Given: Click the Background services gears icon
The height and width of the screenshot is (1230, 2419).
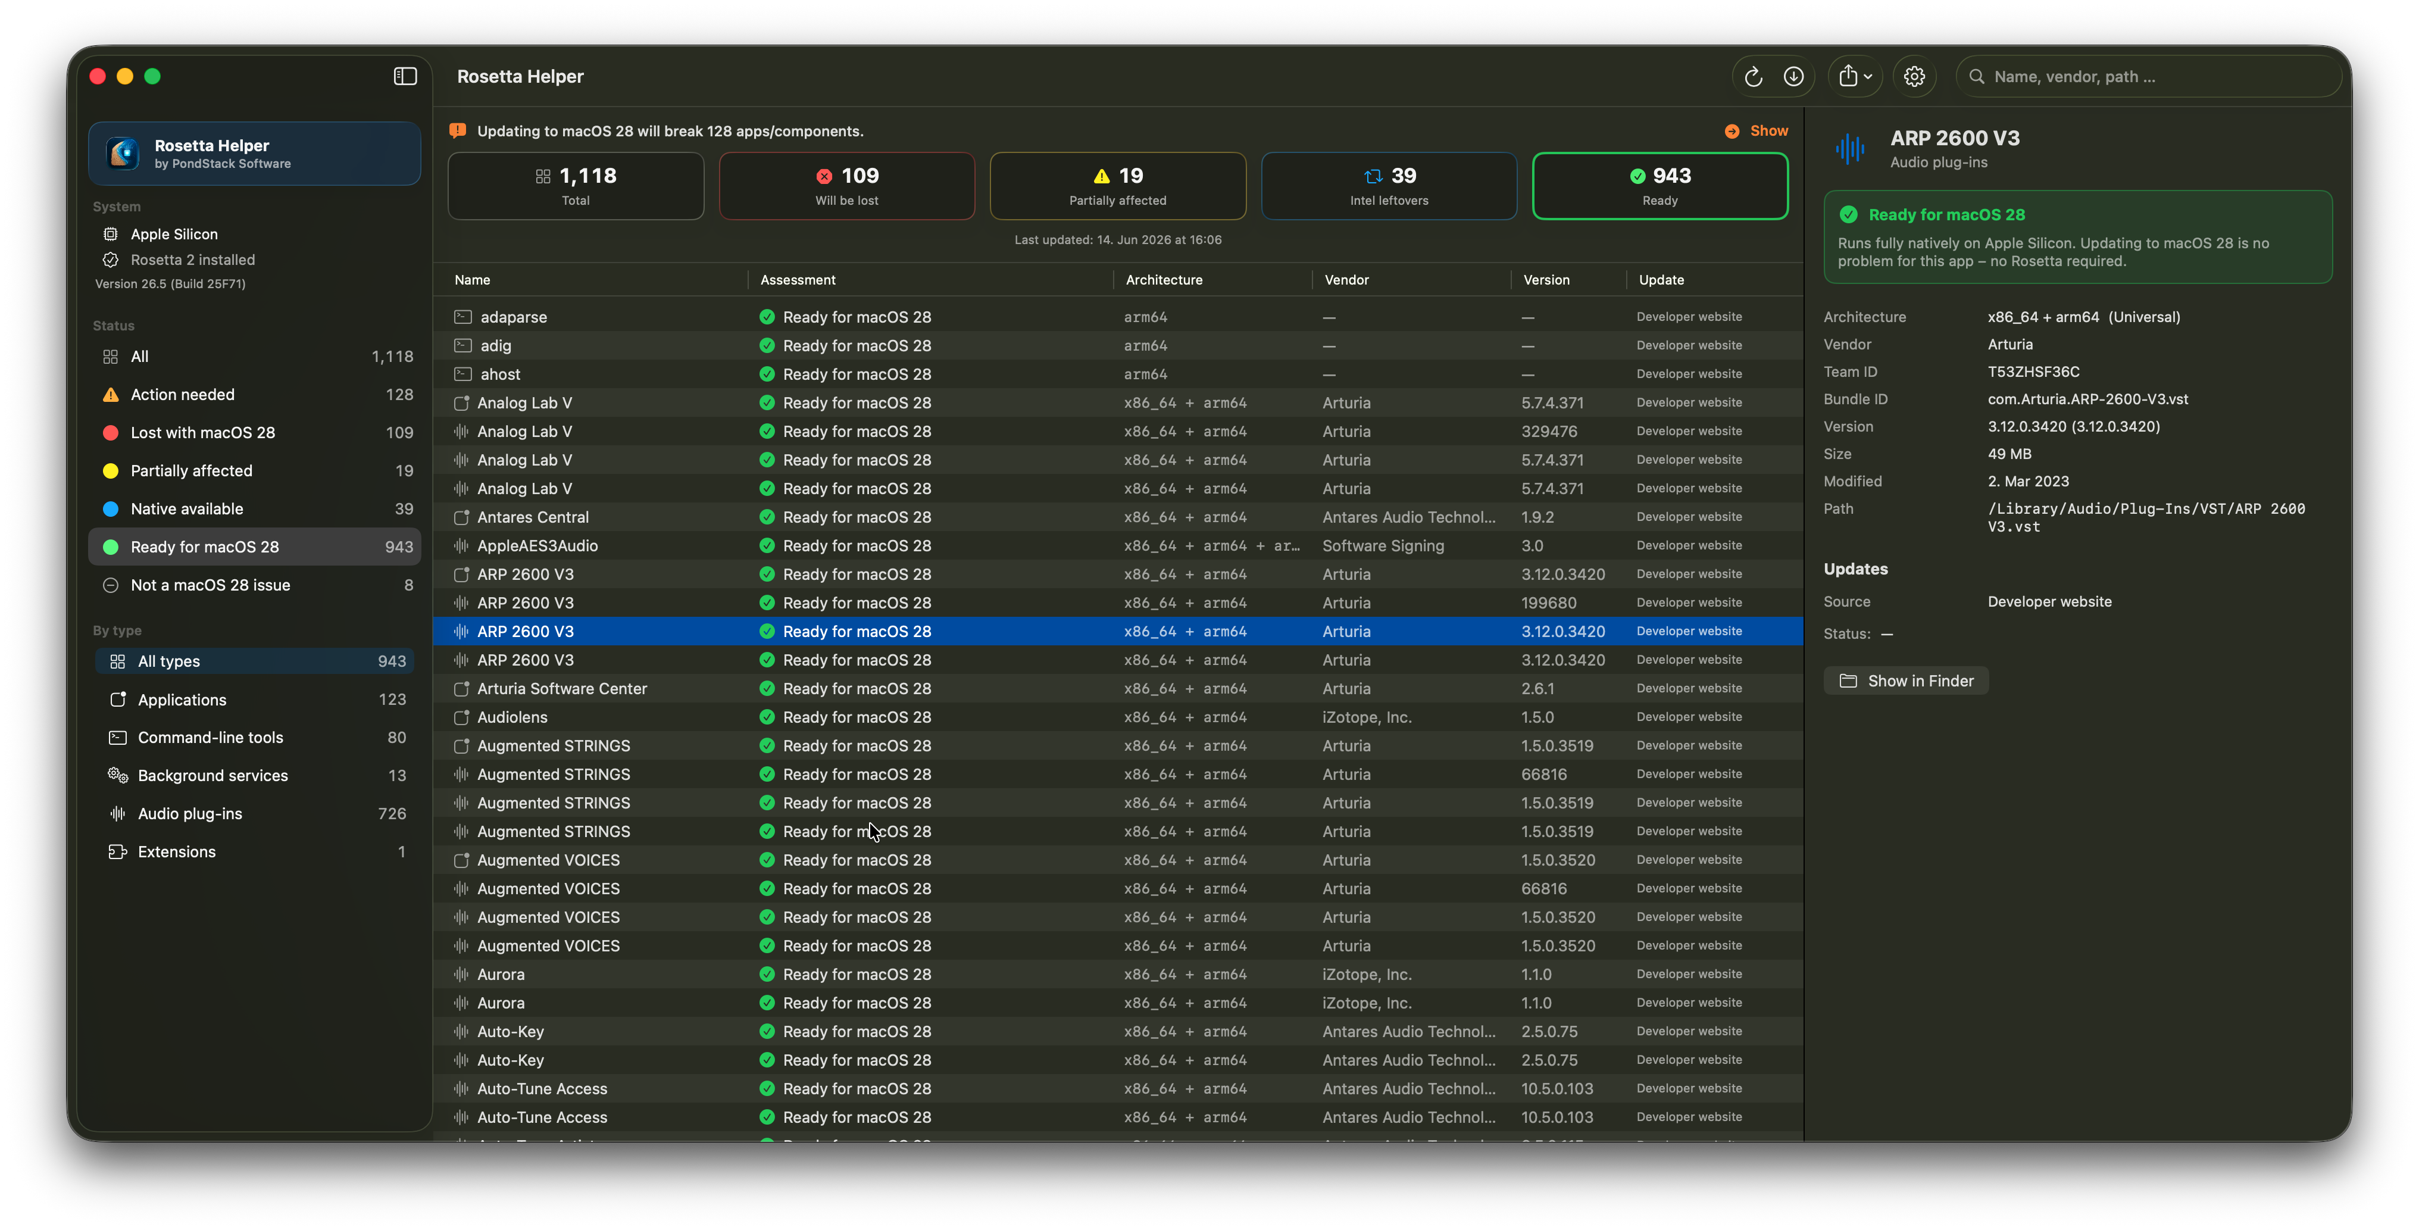Looking at the screenshot, I should 117,775.
